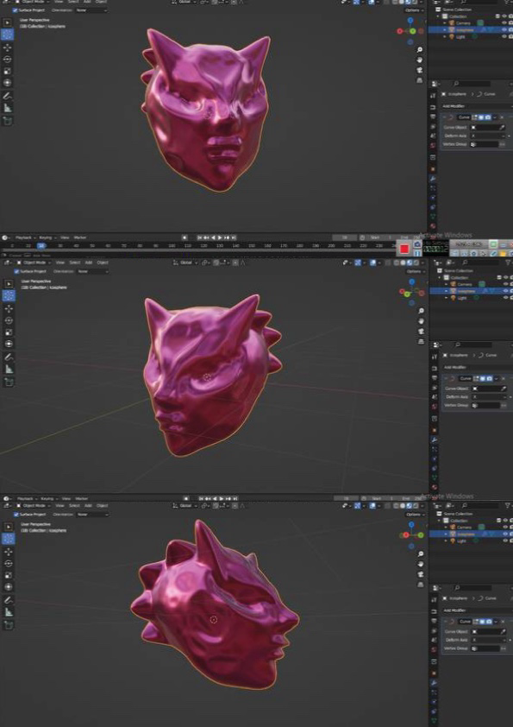The width and height of the screenshot is (513, 727).
Task: Open Modifier wrench tab in middle window
Action: 435,439
